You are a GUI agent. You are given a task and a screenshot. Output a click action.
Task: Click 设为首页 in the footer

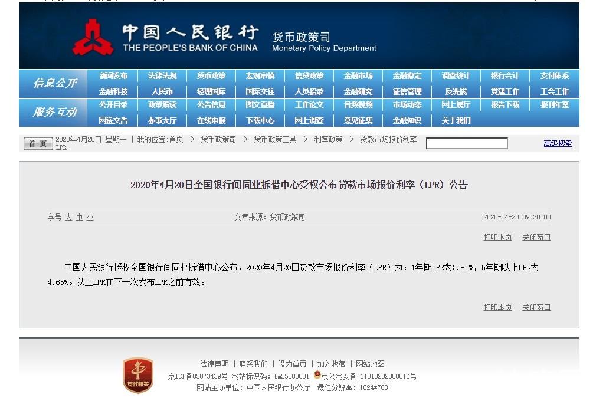[292, 364]
